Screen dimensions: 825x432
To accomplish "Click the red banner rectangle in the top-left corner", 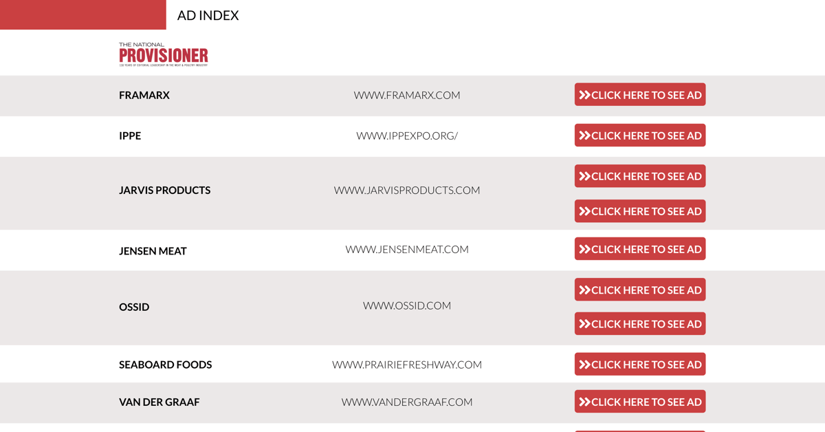I will coord(82,14).
